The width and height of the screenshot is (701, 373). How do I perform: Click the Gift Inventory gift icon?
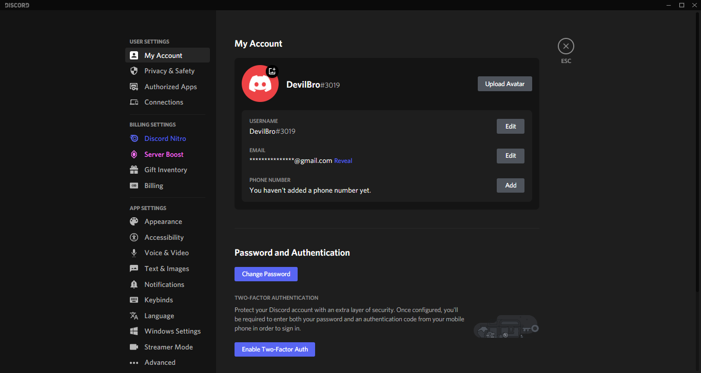click(134, 170)
